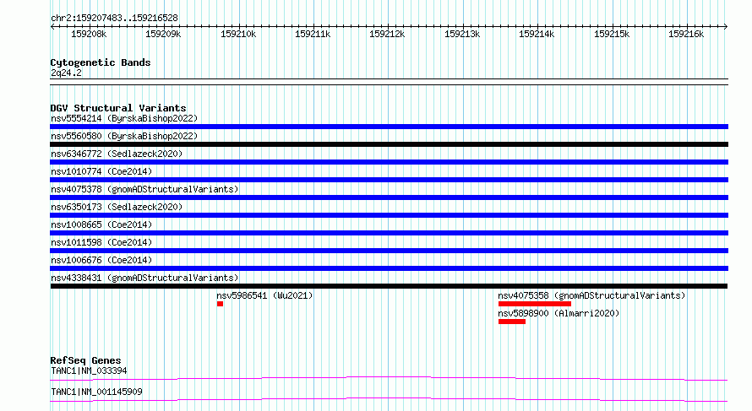752x411 pixels.
Task: Select the 2q24.2 cytogenetic band label
Action: pyautogui.click(x=66, y=73)
